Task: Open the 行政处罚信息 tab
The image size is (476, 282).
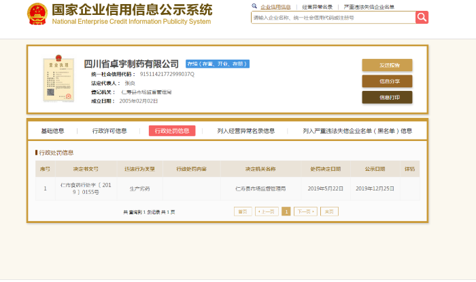Action: point(172,131)
